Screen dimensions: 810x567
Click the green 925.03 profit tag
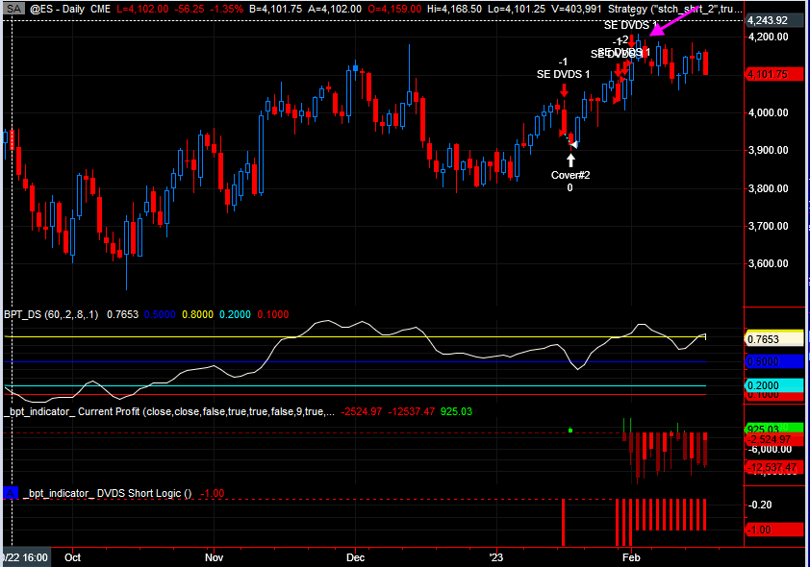pyautogui.click(x=768, y=429)
